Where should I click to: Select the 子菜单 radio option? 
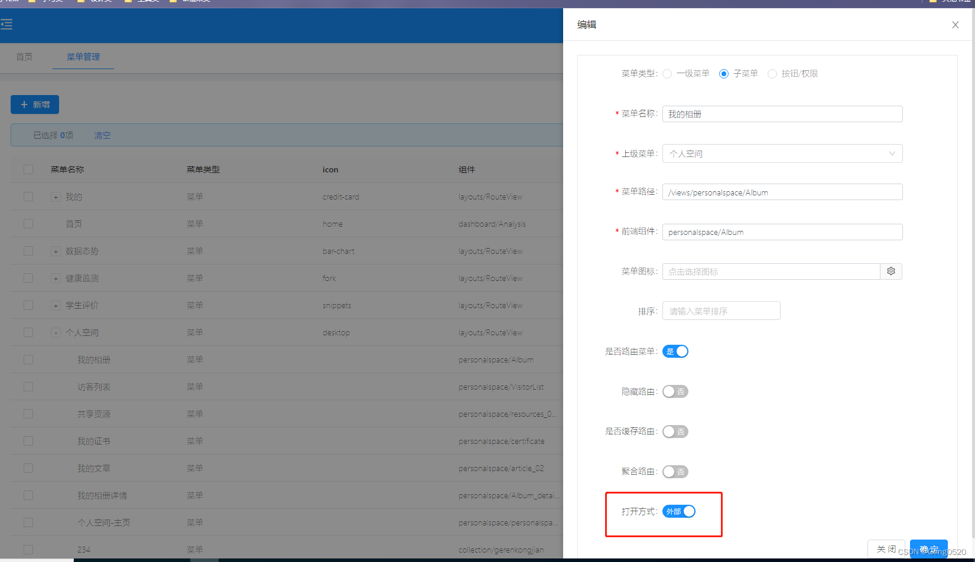pos(724,74)
